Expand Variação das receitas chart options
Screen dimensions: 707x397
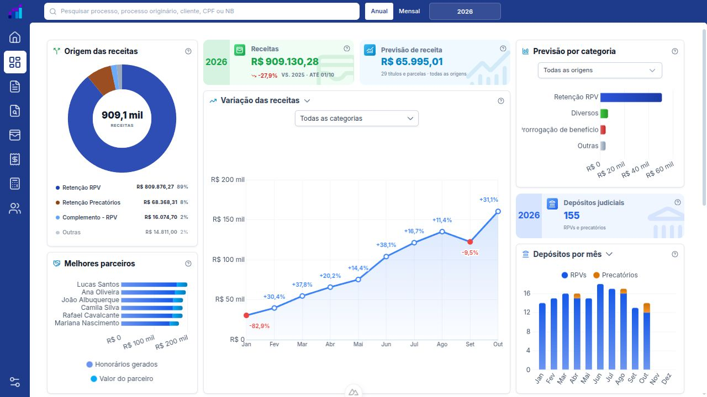pos(307,101)
